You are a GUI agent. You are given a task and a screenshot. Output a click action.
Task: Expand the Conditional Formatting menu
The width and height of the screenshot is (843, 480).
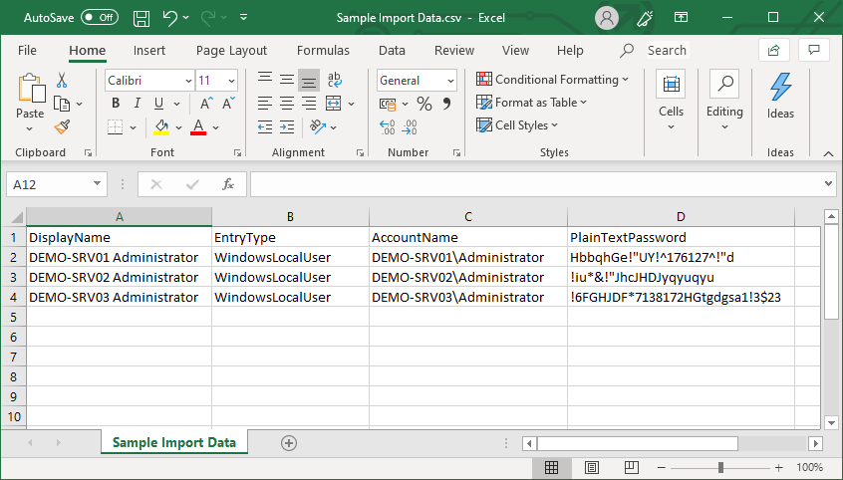pos(553,80)
